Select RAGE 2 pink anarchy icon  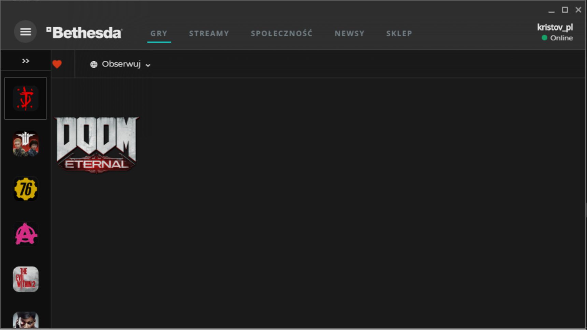click(x=26, y=234)
